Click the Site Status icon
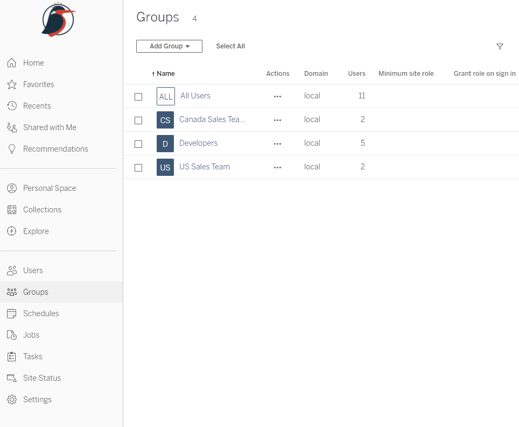 [x=12, y=378]
